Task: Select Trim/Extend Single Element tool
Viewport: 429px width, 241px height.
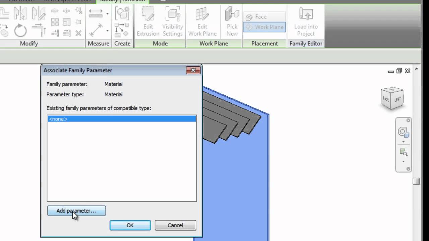Action: (55, 33)
